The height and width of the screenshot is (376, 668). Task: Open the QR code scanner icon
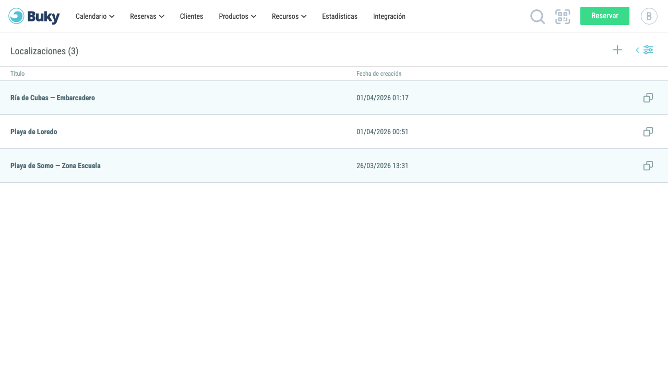point(563,17)
